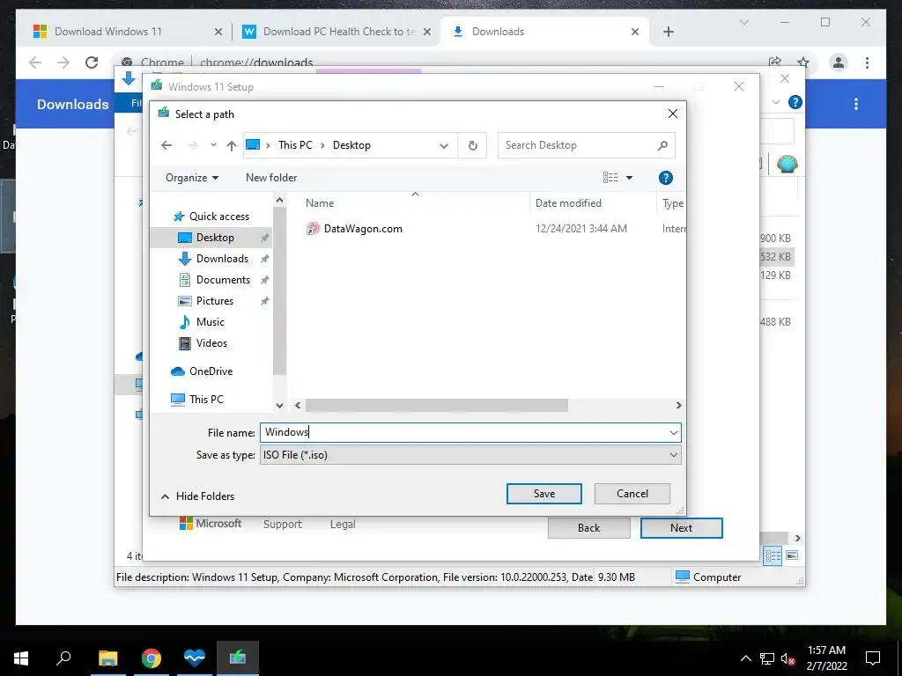The image size is (902, 676).
Task: Open the notification center icon
Action: pos(873,658)
